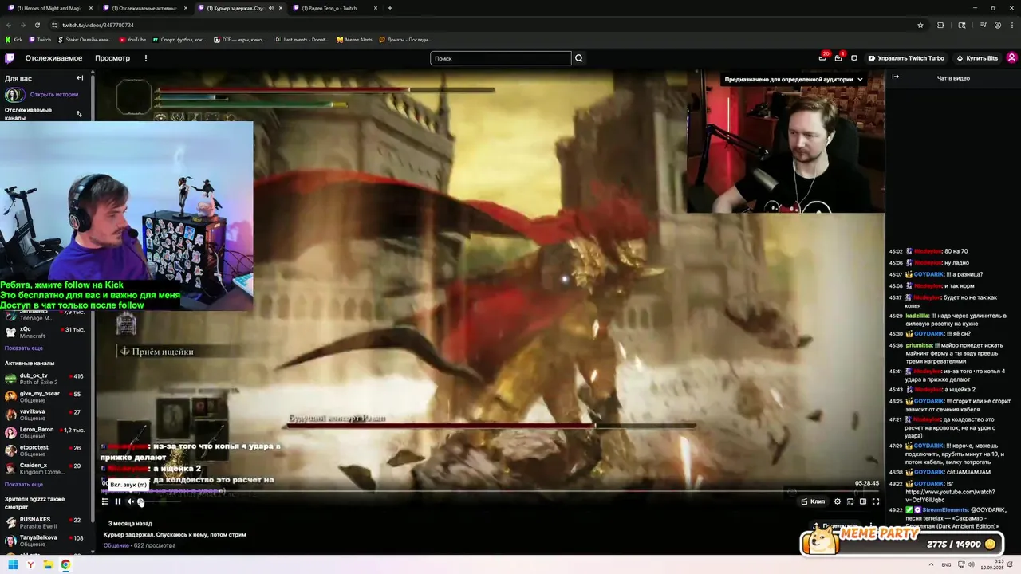The width and height of the screenshot is (1021, 574).
Task: Open dub_ok_tv channel in sidebar
Action: coord(46,379)
